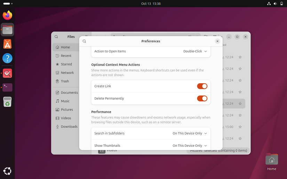Toggle the Delete Permanently switch
Viewport: 287px width, 179px height.
click(202, 99)
